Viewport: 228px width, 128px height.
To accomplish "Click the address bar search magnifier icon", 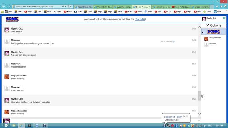I will point(63,7).
